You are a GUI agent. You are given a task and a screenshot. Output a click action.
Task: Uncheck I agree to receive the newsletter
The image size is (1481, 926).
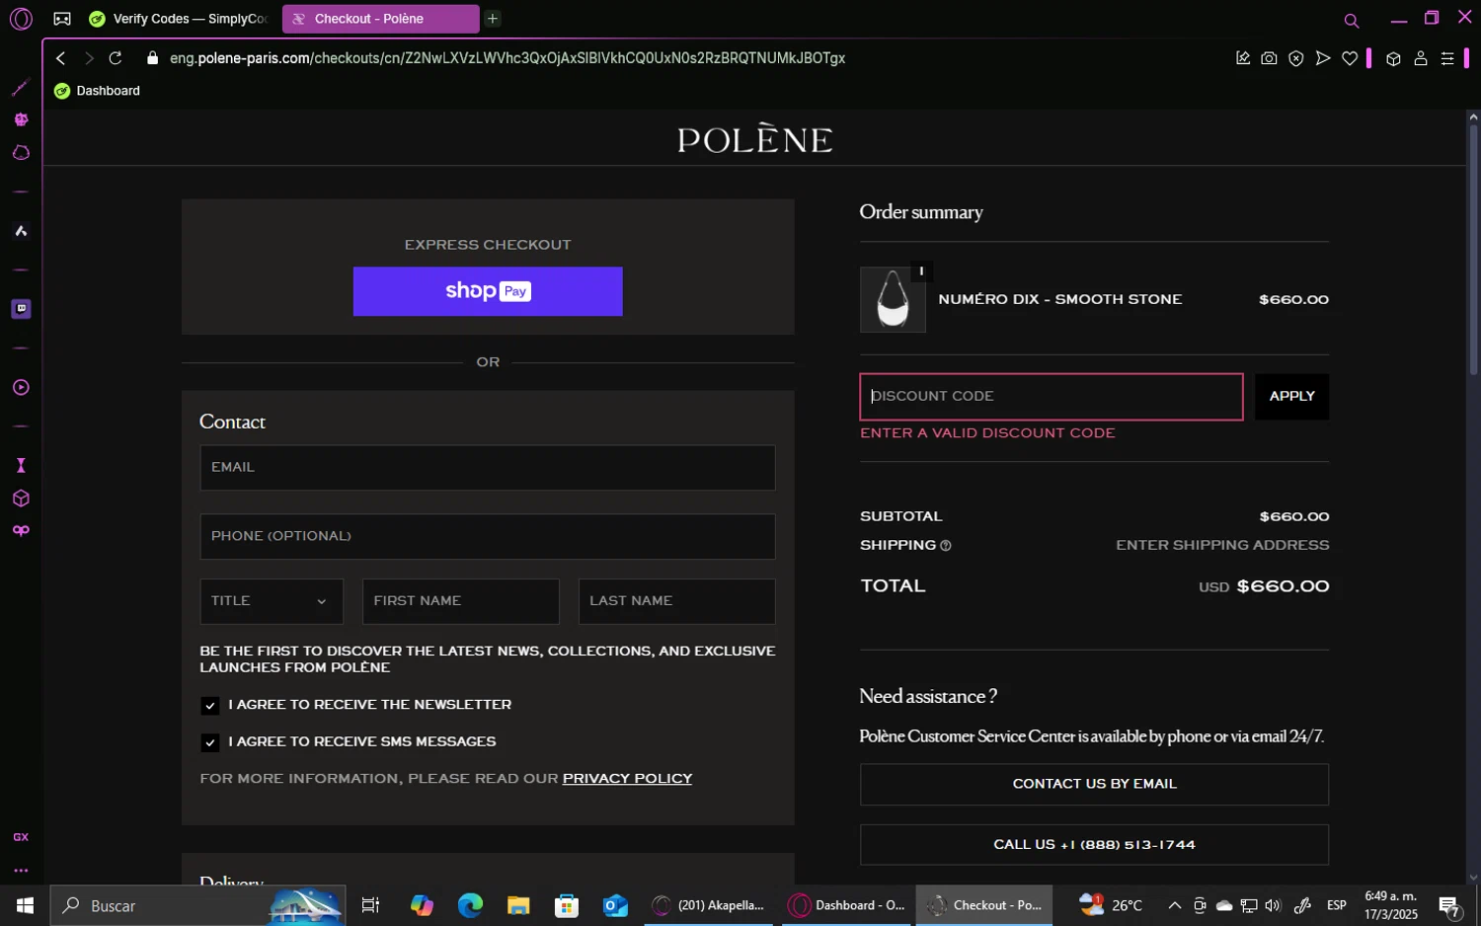click(x=209, y=705)
